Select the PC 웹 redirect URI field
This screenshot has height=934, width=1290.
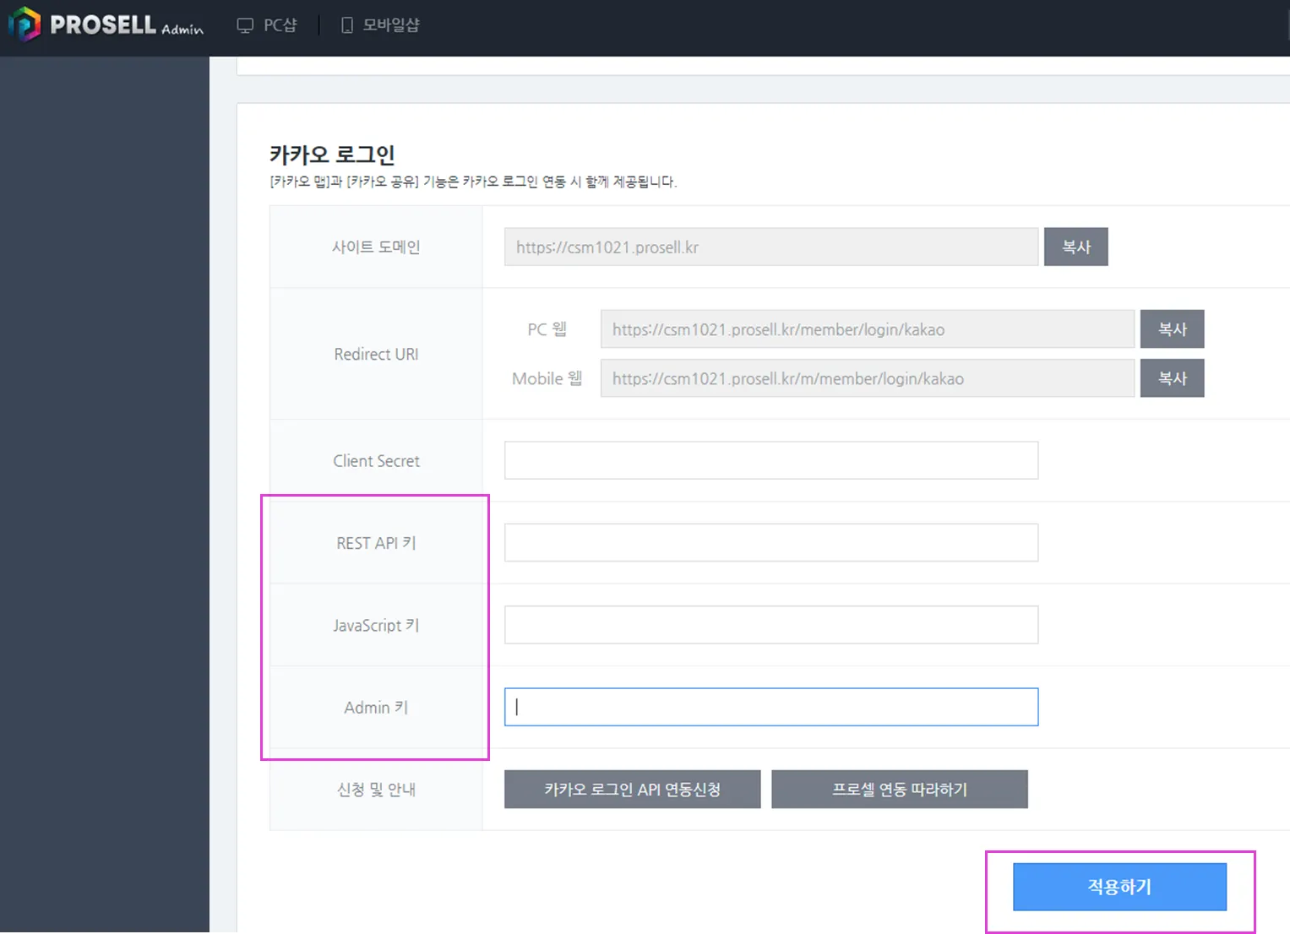pyautogui.click(x=868, y=329)
